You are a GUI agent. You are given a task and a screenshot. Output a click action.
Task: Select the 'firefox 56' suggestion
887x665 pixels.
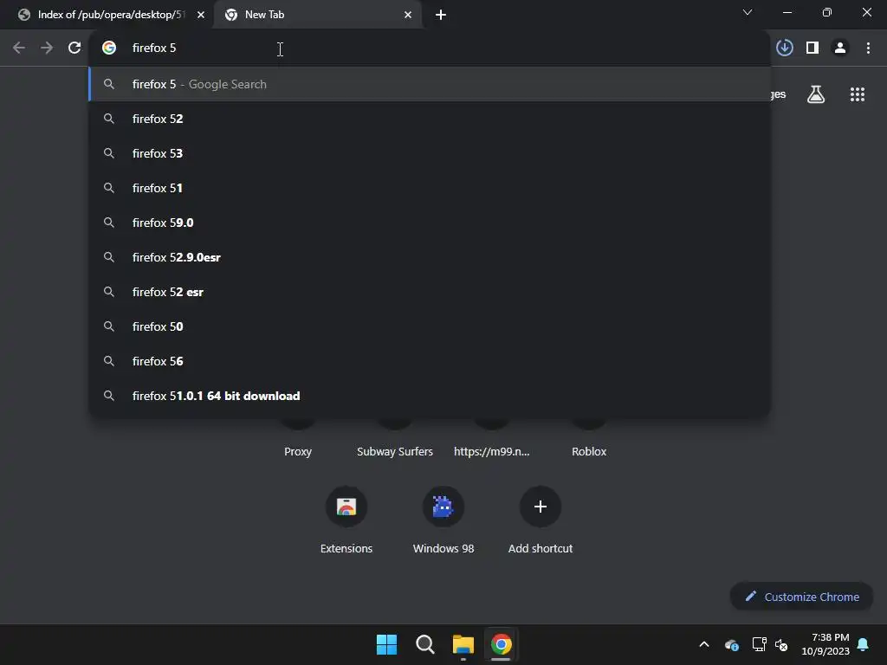430,361
